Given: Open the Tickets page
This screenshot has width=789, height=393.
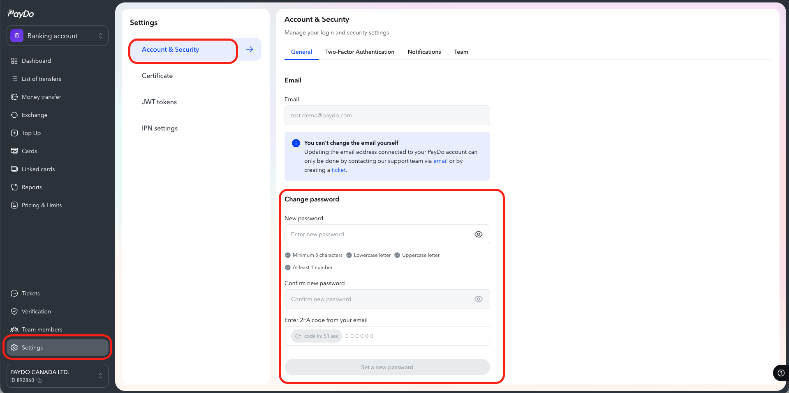Looking at the screenshot, I should 58,293.
